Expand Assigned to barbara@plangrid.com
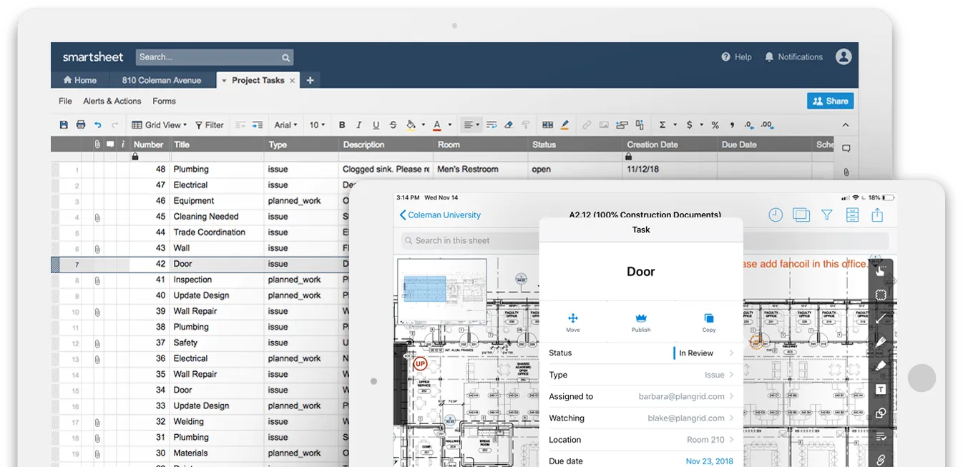This screenshot has height=467, width=963. 640,396
